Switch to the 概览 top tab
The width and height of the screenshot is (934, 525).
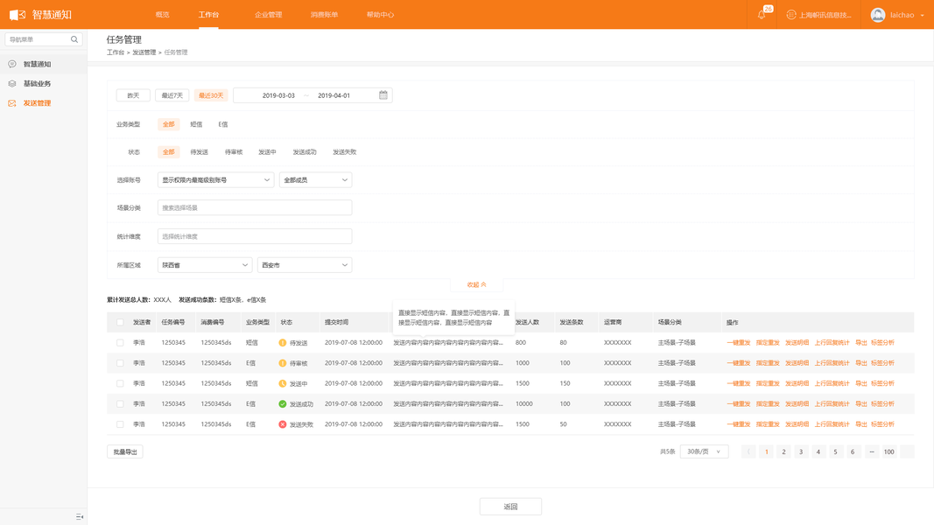tap(162, 15)
